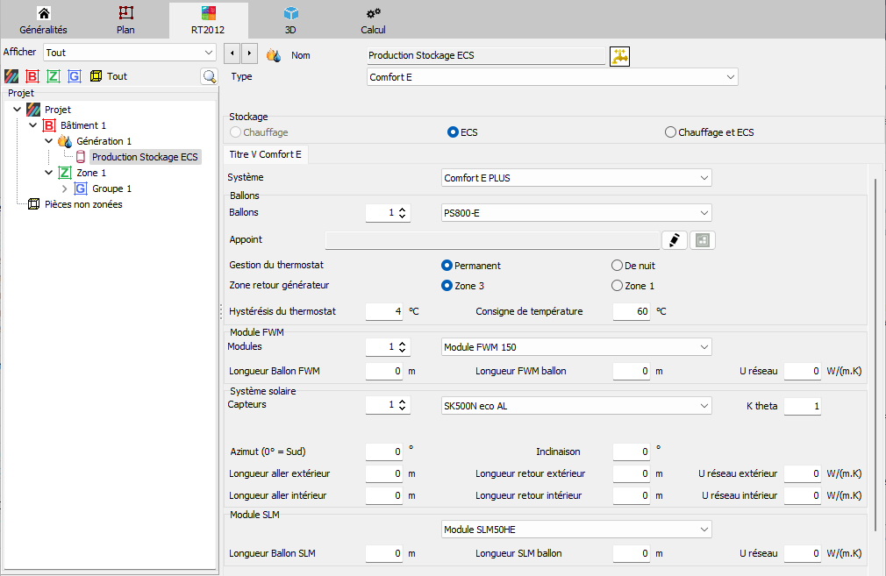Open the Système Comfort E PLUS dropdown
This screenshot has height=576, width=886.
tap(576, 178)
